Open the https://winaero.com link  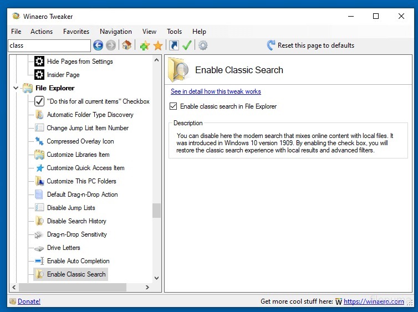(x=374, y=301)
